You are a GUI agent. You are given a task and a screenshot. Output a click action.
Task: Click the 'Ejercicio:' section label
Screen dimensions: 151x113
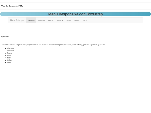[5, 37]
